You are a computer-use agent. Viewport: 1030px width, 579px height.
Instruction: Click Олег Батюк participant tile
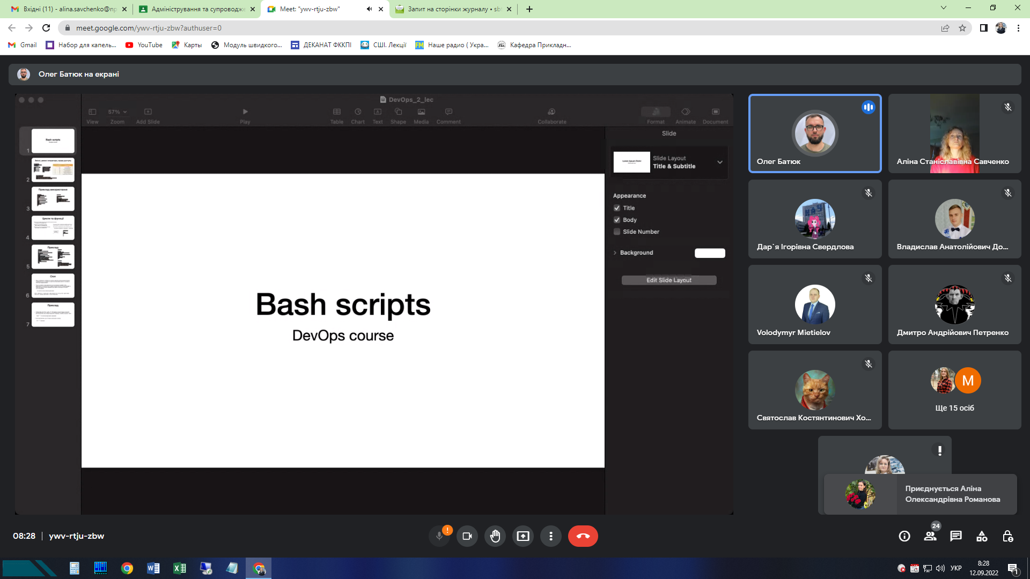pos(815,133)
